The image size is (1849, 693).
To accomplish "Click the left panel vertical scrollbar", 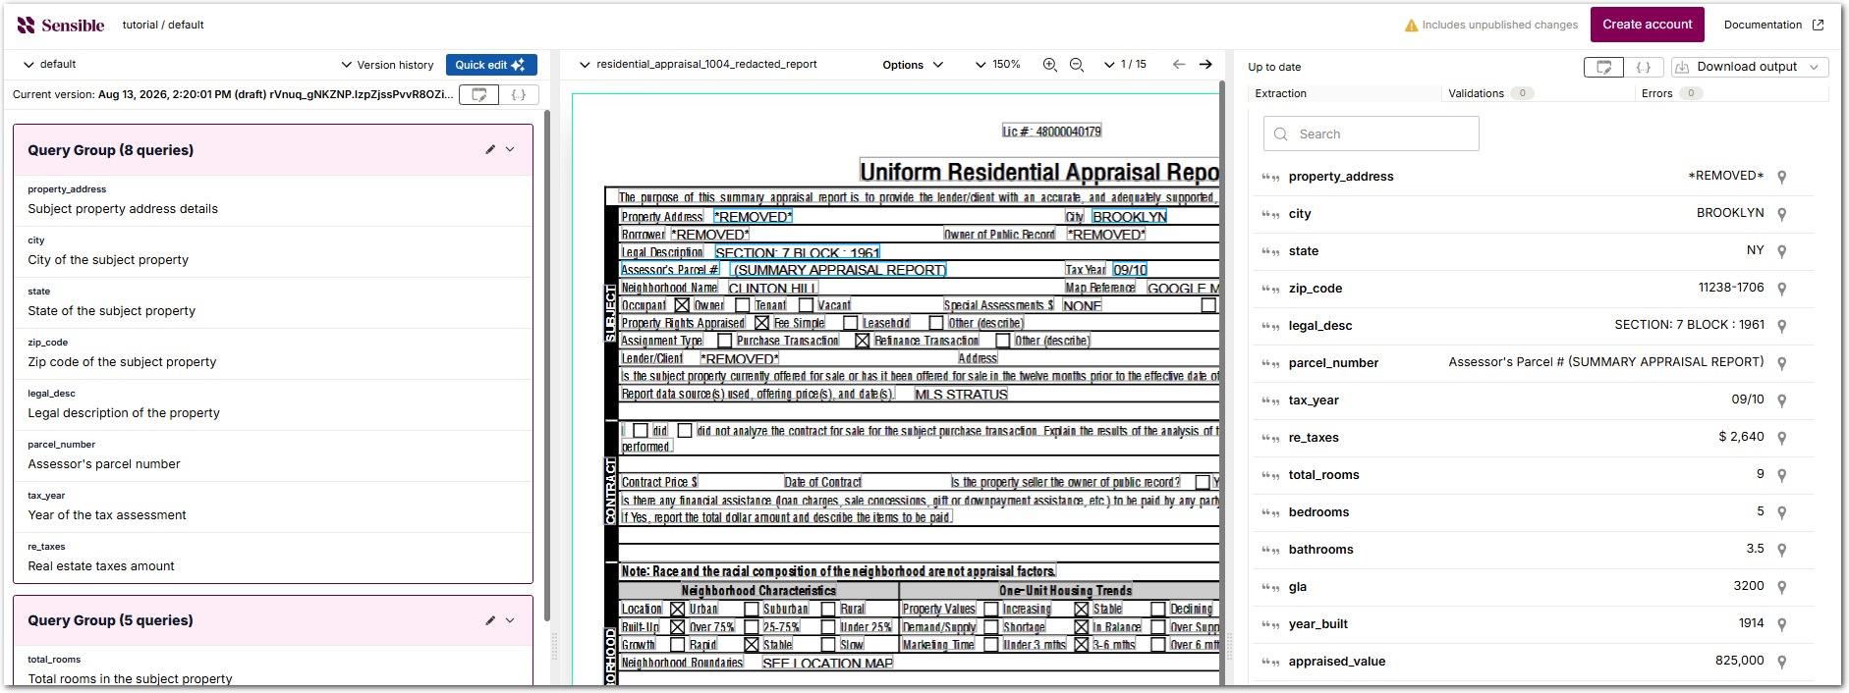I will [x=547, y=363].
